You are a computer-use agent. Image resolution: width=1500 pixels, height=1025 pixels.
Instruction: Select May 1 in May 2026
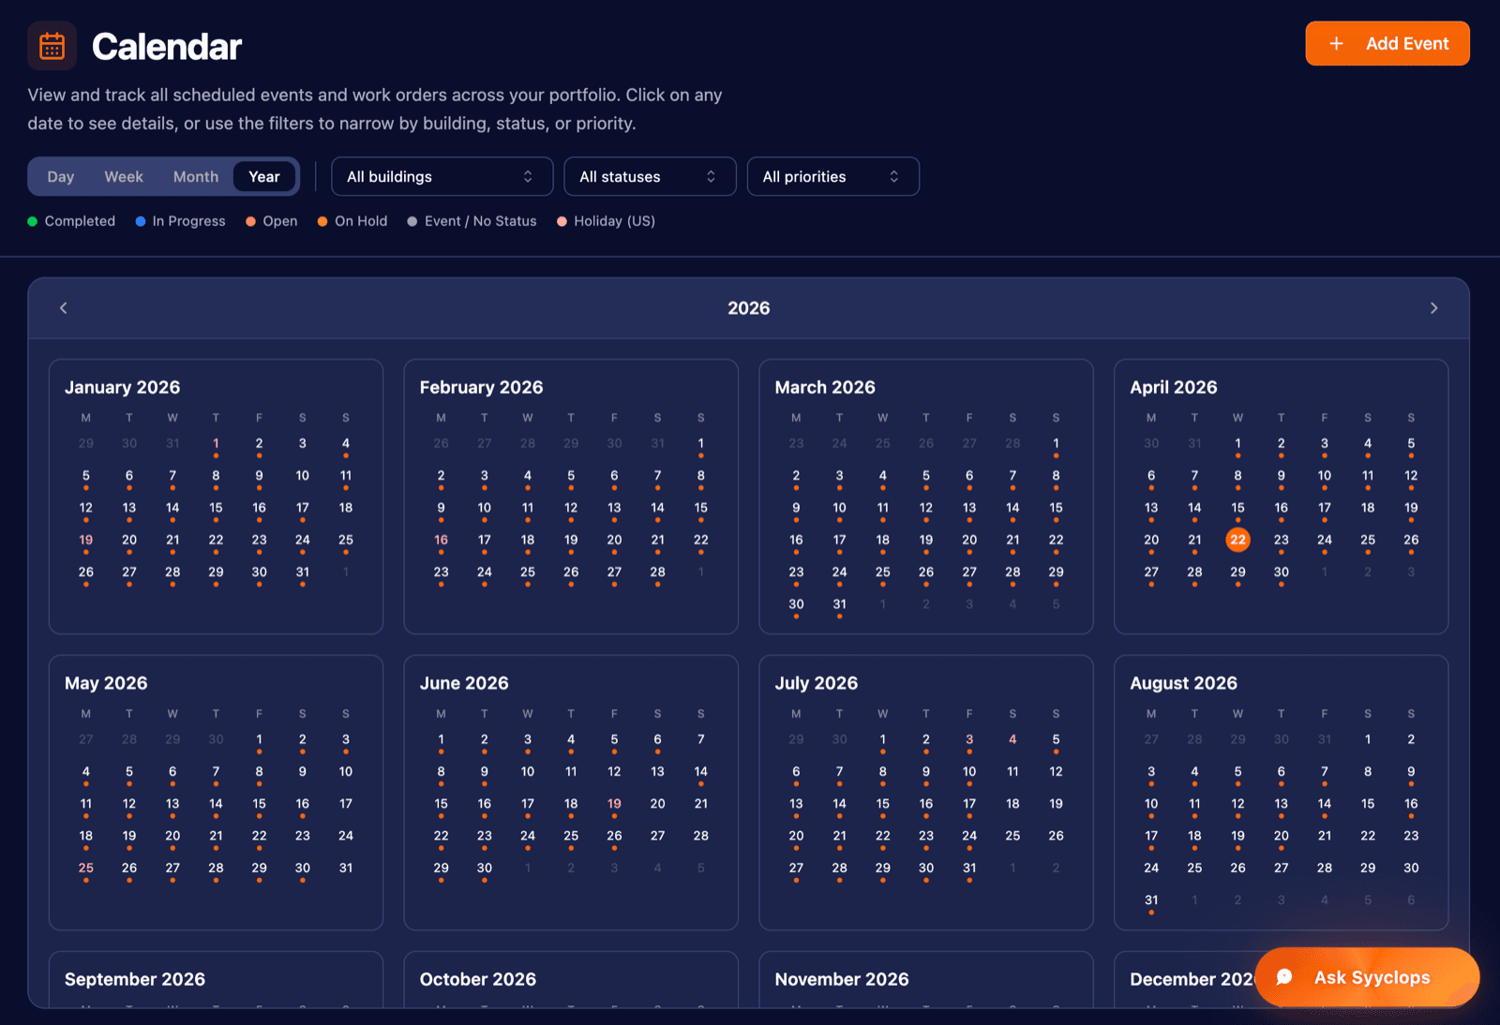(259, 740)
